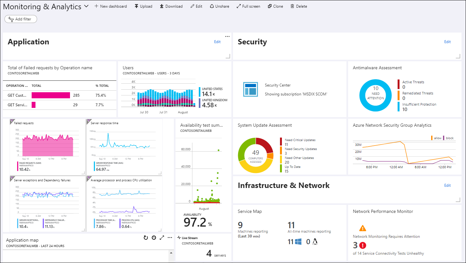The image size is (466, 263).
Task: Open the Monitoring & Analytics dashboard dropdown
Action: (86, 6)
